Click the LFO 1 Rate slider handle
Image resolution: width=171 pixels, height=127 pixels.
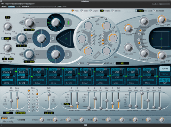(17, 98)
